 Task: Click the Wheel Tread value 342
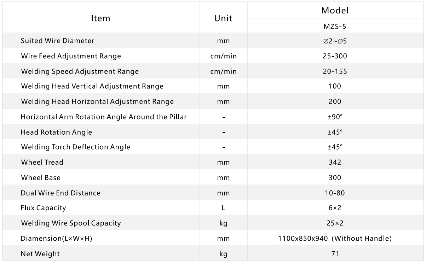pos(335,163)
